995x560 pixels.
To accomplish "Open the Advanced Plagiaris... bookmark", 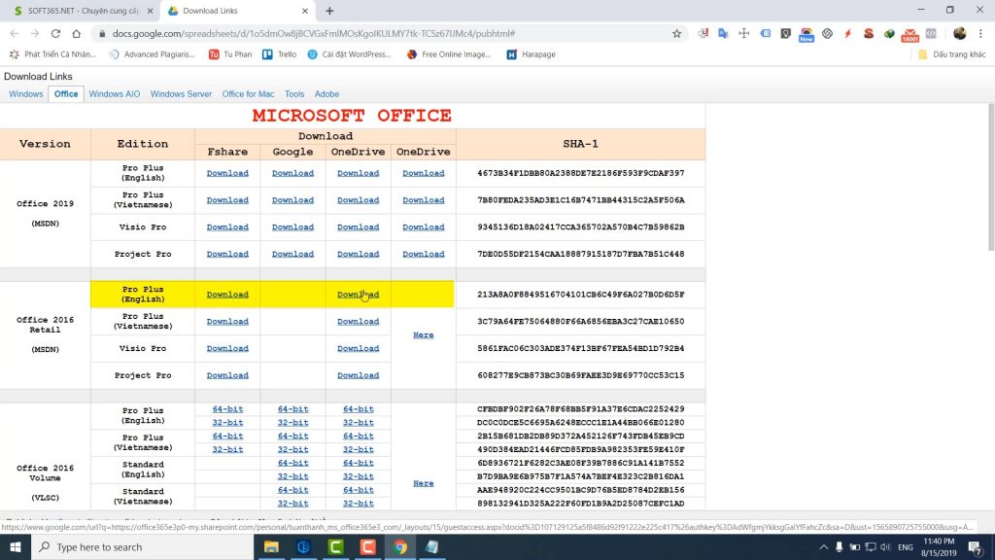I will (153, 54).
